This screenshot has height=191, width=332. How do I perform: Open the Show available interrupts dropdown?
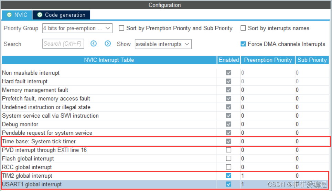(x=163, y=44)
